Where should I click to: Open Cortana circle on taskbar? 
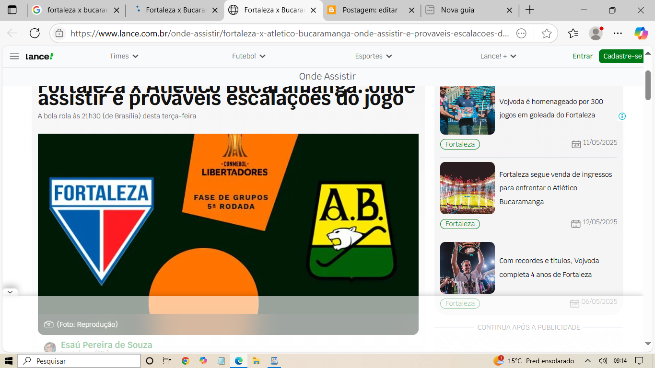[x=150, y=361]
